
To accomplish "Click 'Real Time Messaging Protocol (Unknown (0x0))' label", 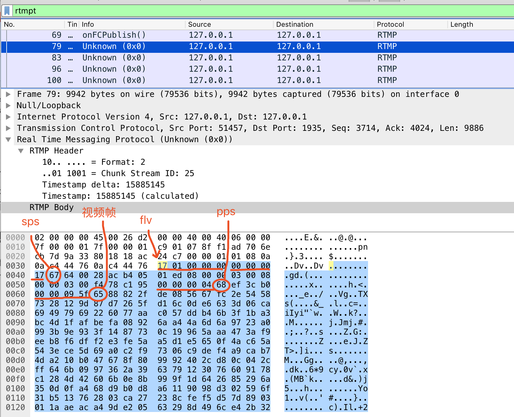I will click(x=125, y=139).
